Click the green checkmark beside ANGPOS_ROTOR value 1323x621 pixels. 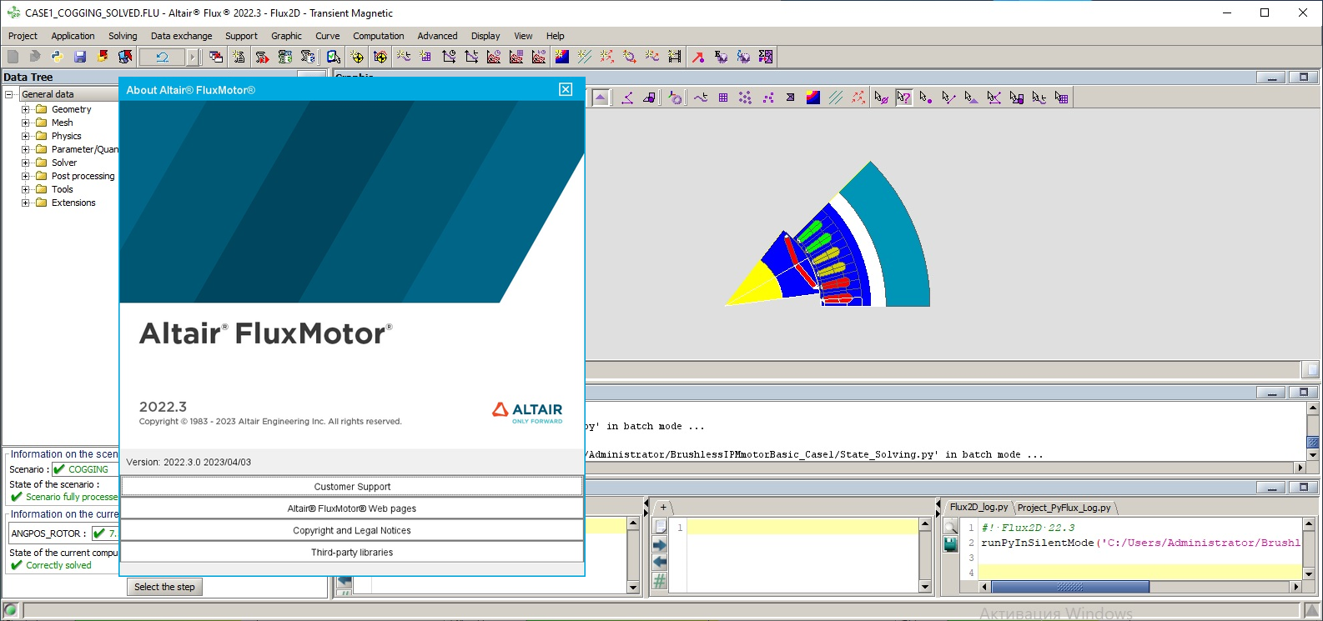[x=99, y=533]
